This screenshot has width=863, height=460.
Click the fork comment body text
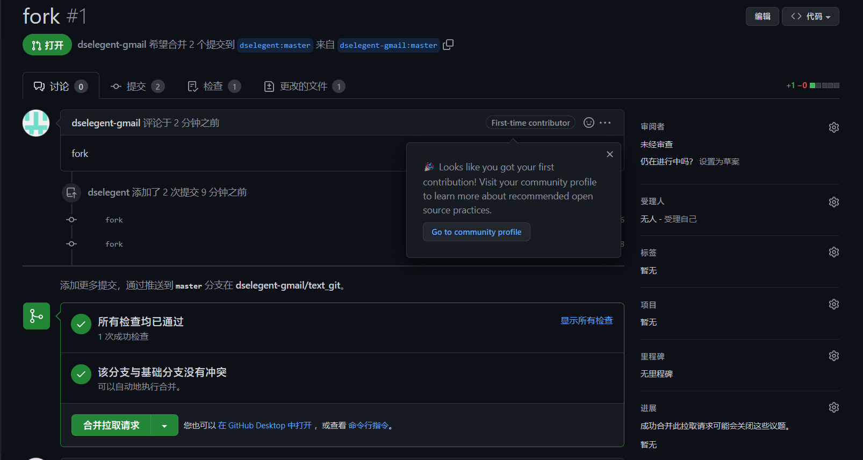point(80,154)
